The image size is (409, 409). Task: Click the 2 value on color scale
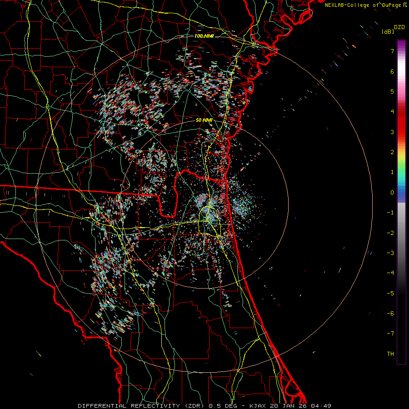[x=392, y=152]
